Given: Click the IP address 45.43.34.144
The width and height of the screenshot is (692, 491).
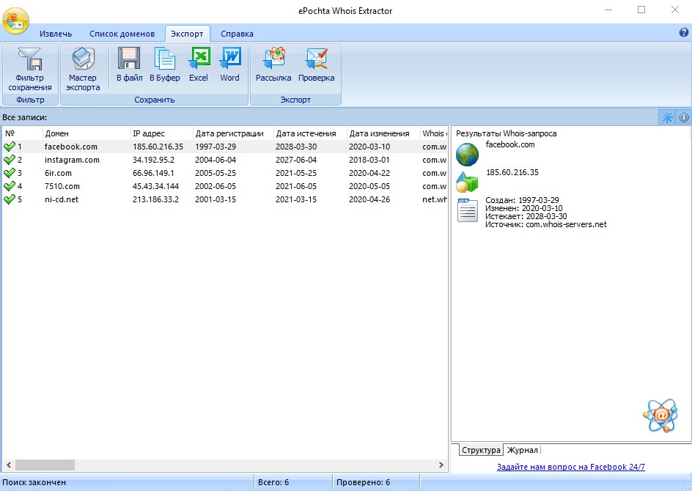Looking at the screenshot, I should pyautogui.click(x=156, y=186).
